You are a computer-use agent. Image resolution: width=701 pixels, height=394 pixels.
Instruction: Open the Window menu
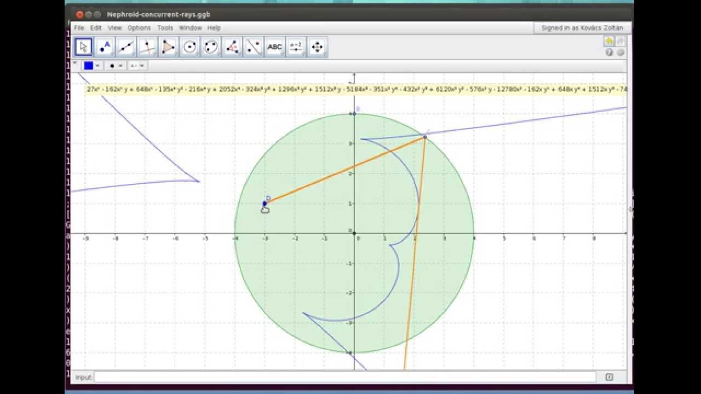click(x=190, y=28)
